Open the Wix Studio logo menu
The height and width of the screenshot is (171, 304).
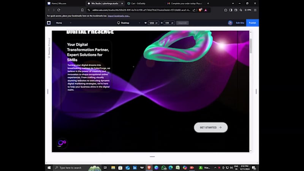pyautogui.click(x=49, y=23)
